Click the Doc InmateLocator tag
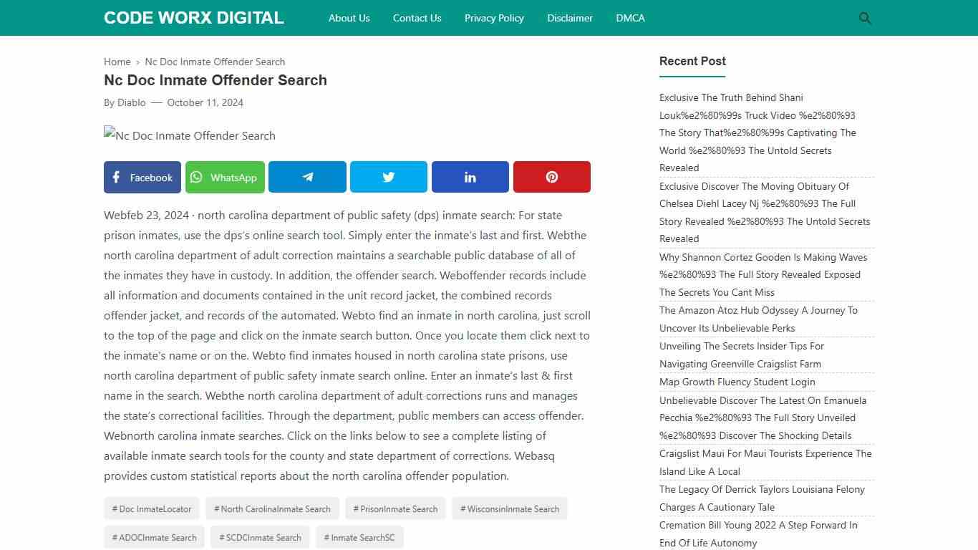The height and width of the screenshot is (550, 978). point(151,508)
